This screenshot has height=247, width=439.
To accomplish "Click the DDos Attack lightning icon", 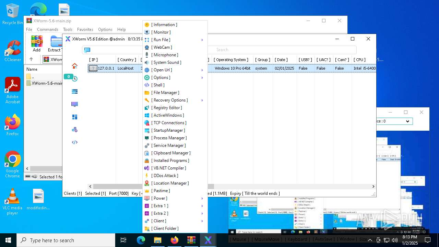I will pos(147,176).
